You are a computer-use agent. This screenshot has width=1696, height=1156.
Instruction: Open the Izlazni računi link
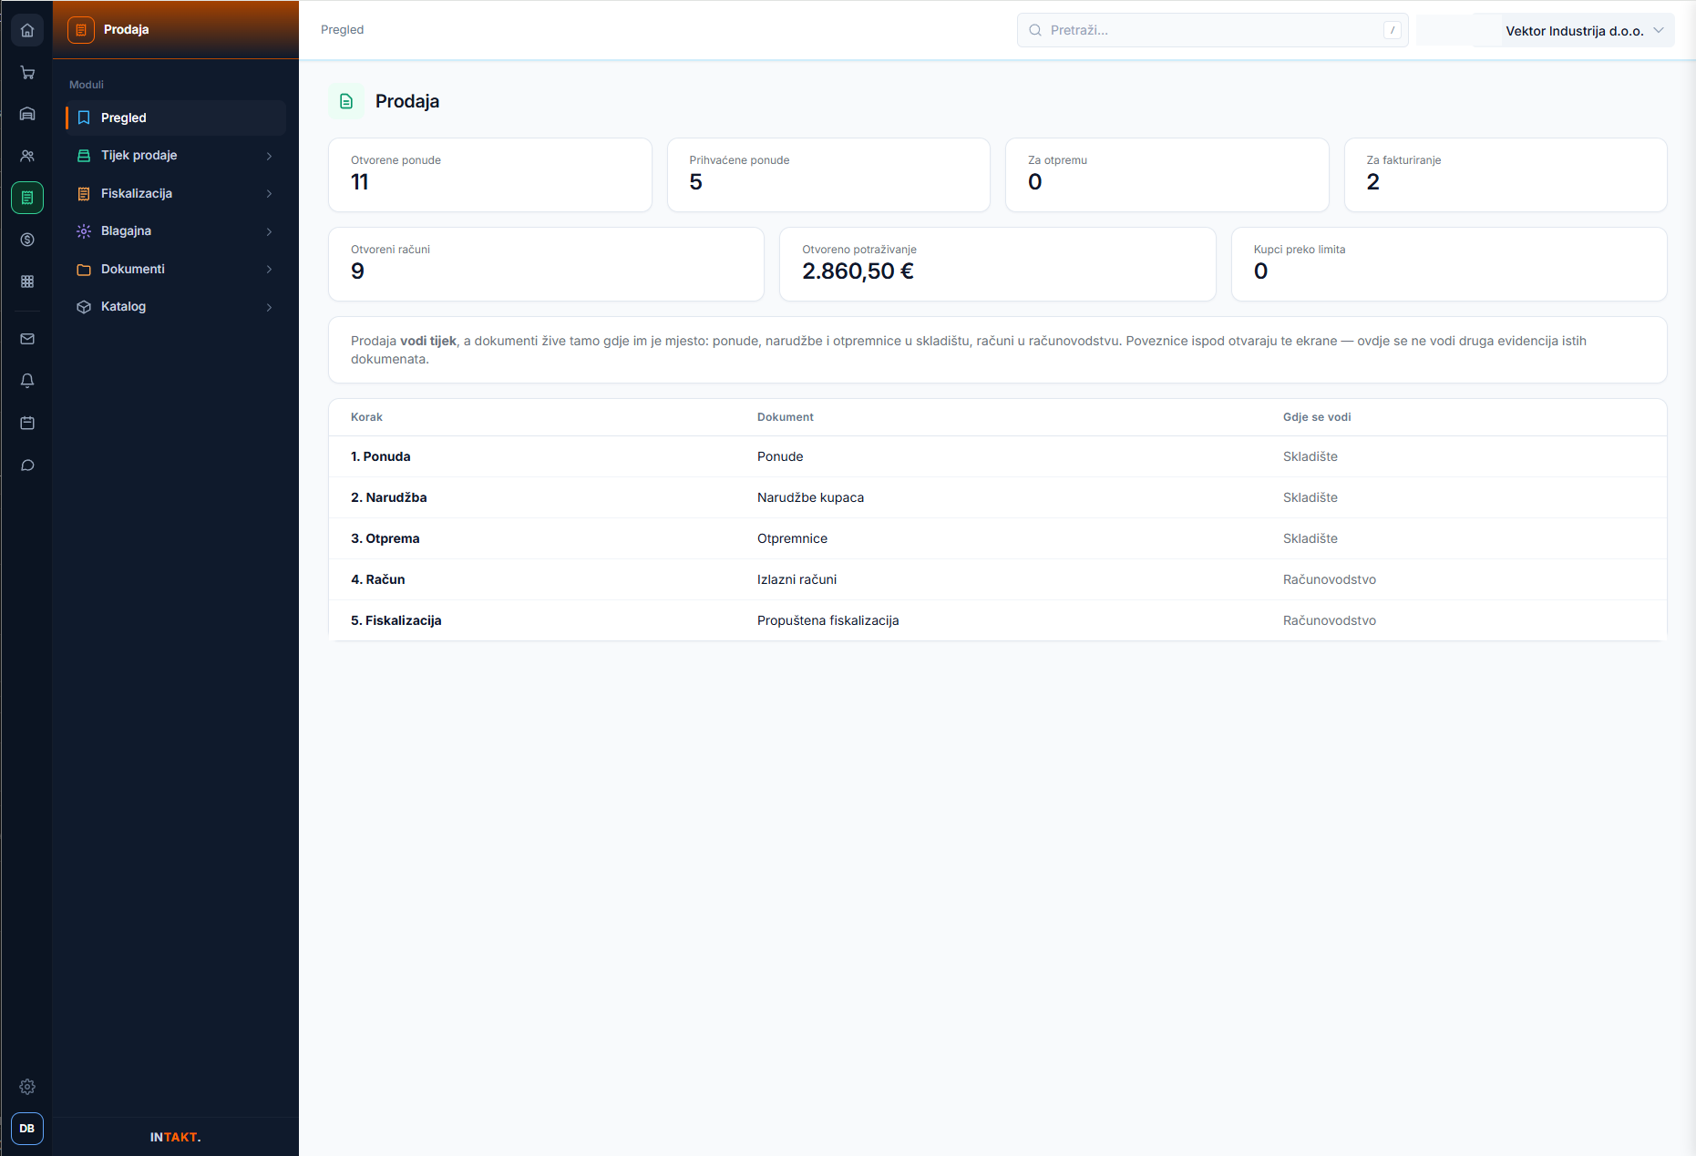(x=797, y=579)
